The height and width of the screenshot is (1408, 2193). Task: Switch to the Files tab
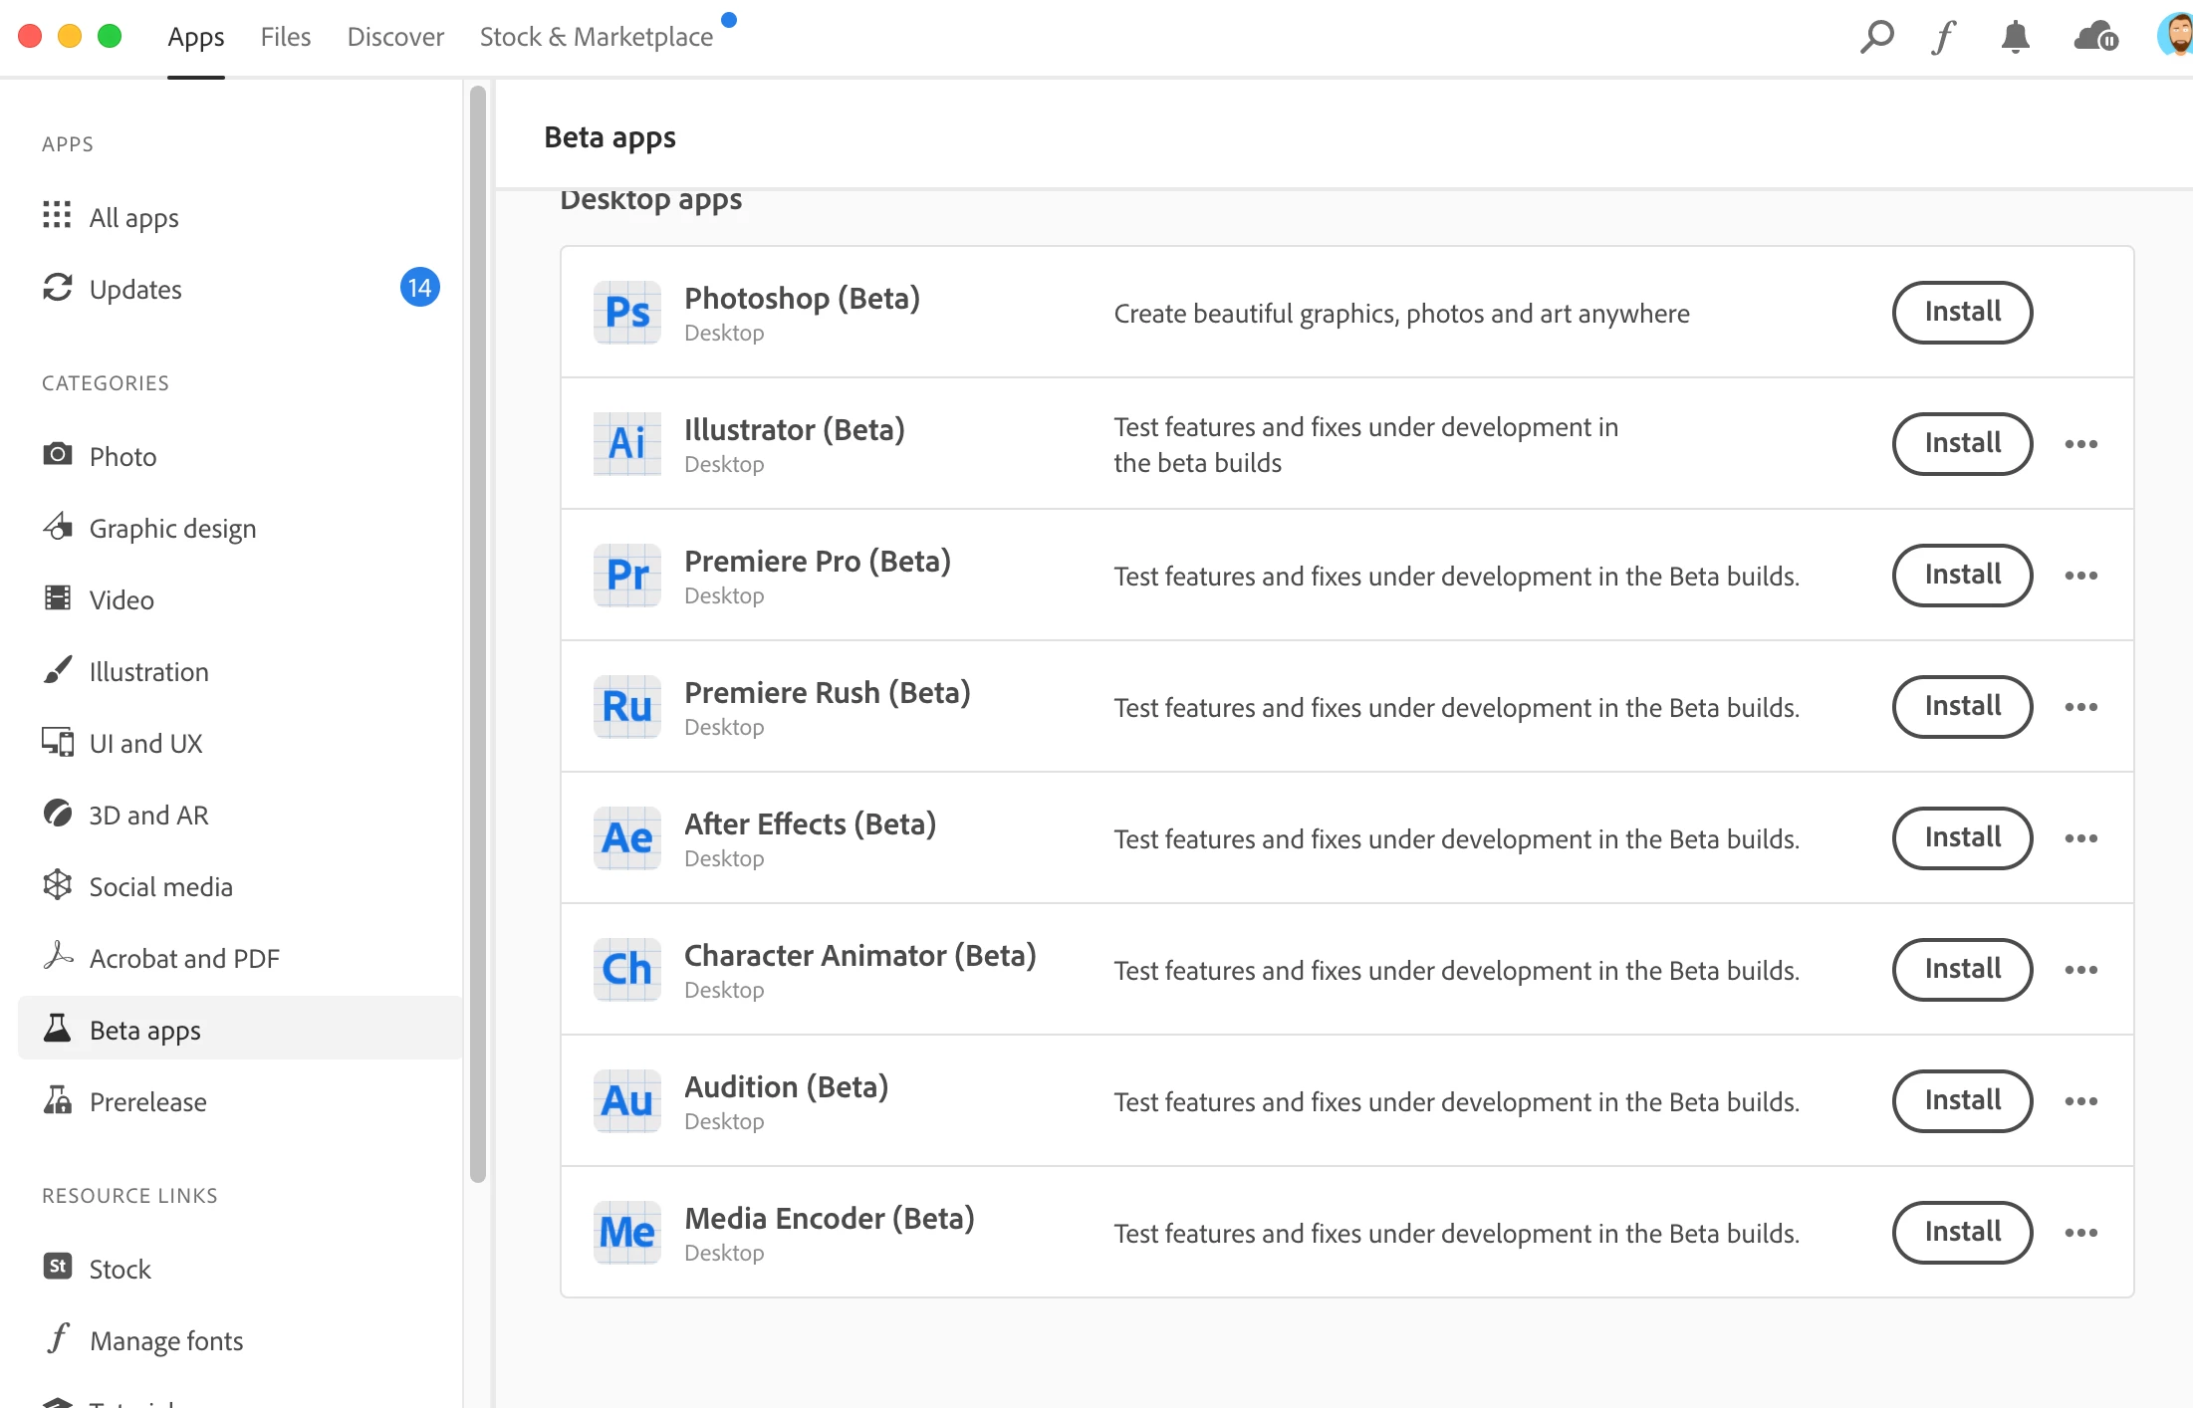pyautogui.click(x=286, y=37)
